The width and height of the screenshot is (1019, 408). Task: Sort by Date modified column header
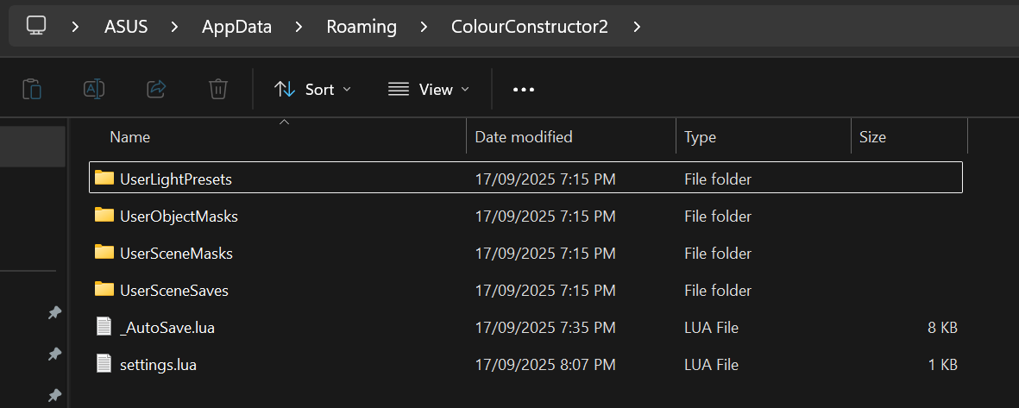(524, 137)
